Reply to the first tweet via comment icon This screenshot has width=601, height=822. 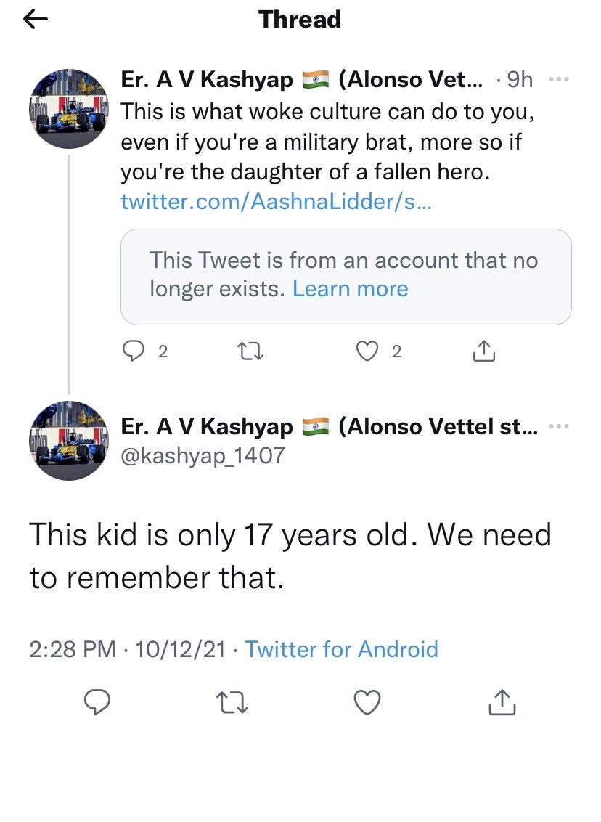coord(134,351)
